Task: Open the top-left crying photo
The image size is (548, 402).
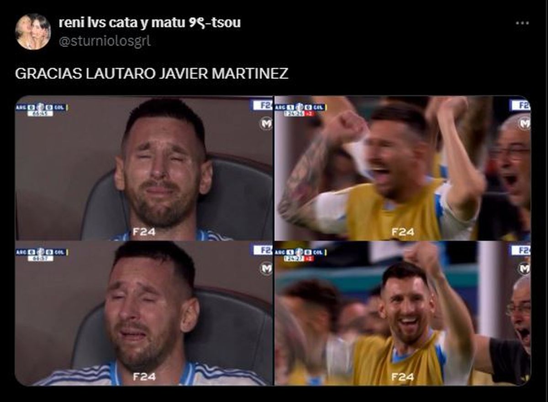Action: click(x=144, y=168)
